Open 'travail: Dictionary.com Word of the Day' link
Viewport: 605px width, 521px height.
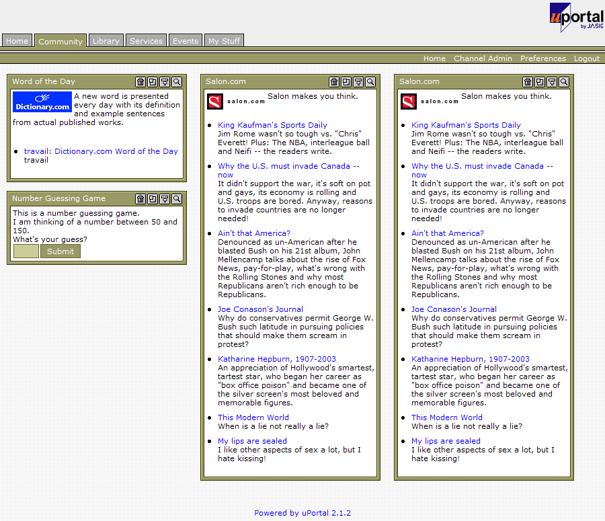(x=101, y=151)
